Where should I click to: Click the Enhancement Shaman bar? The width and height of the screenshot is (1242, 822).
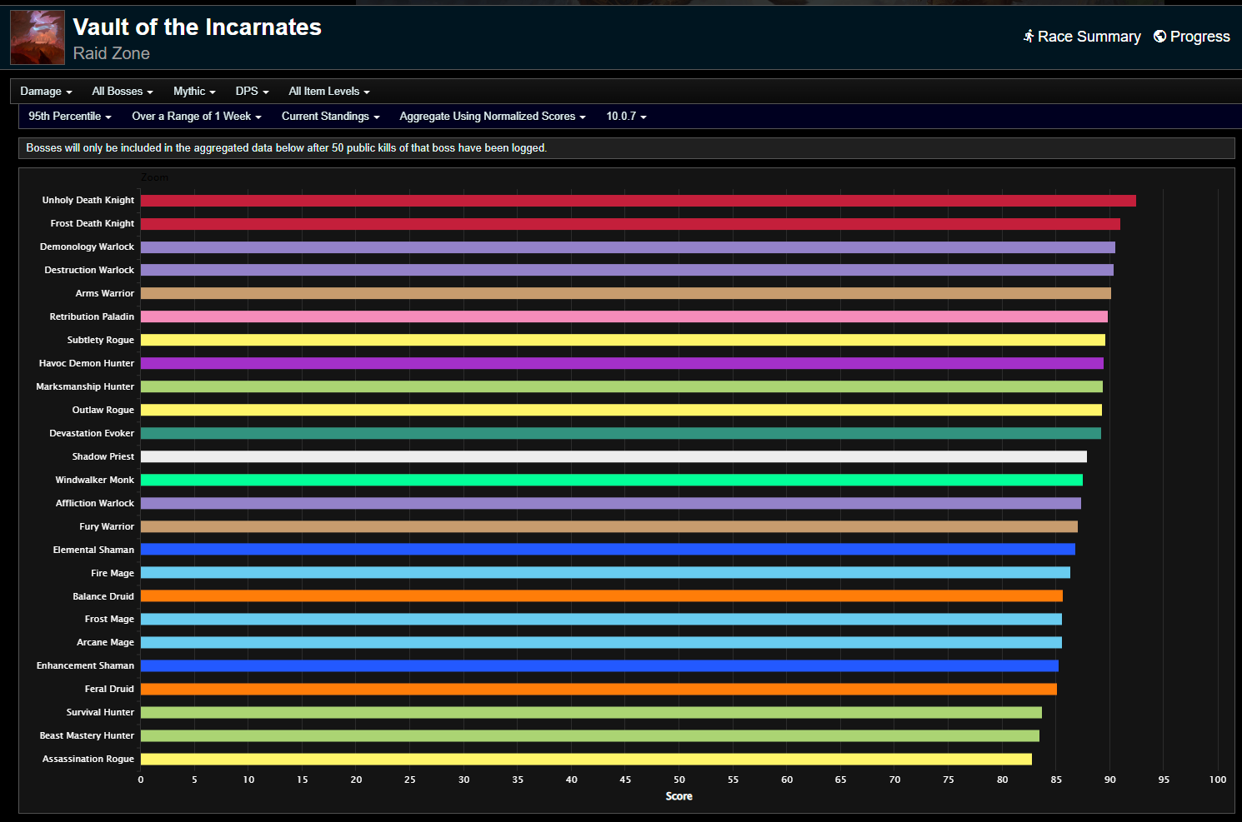coord(599,665)
